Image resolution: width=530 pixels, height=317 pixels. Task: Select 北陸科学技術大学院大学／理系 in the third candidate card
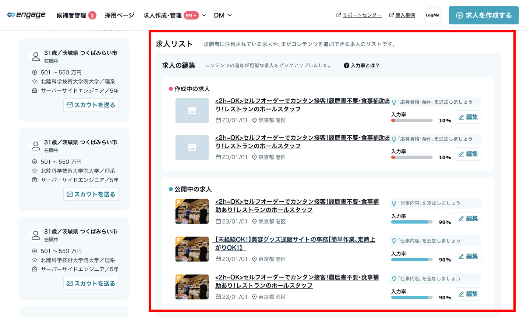(78, 260)
